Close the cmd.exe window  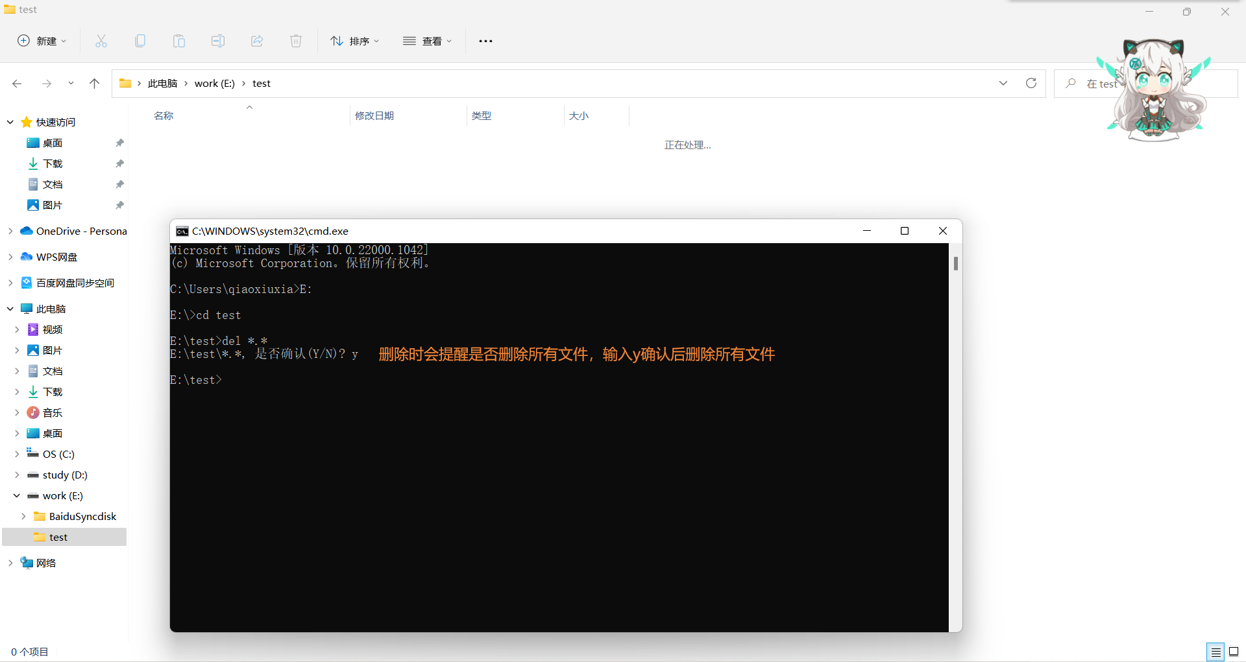coord(943,231)
